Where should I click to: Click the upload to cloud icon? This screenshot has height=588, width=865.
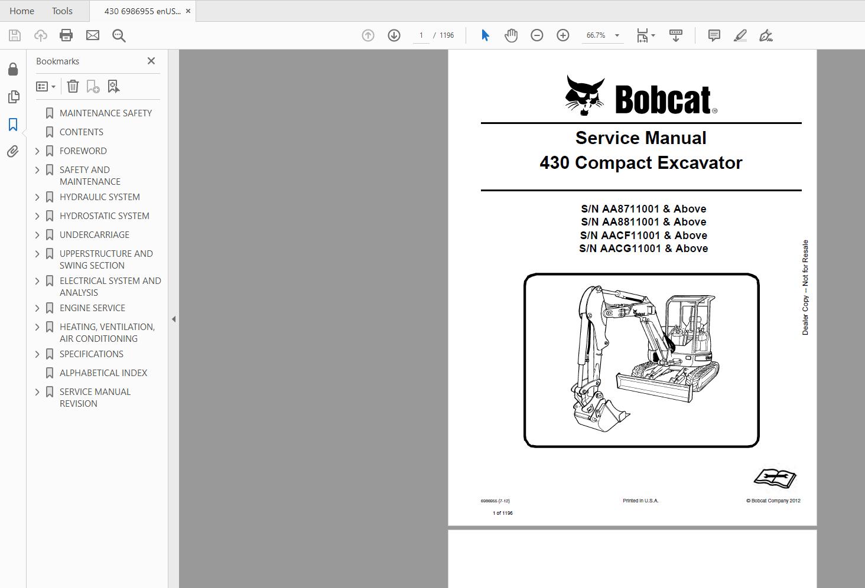40,35
